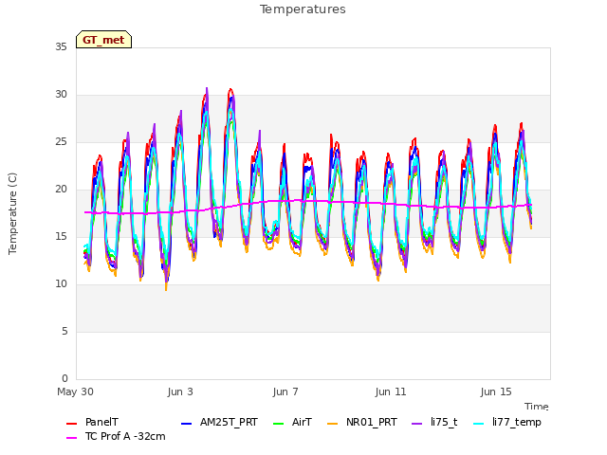
Task: Click the Temperature (C) y-axis title
Action: [x=12, y=213]
